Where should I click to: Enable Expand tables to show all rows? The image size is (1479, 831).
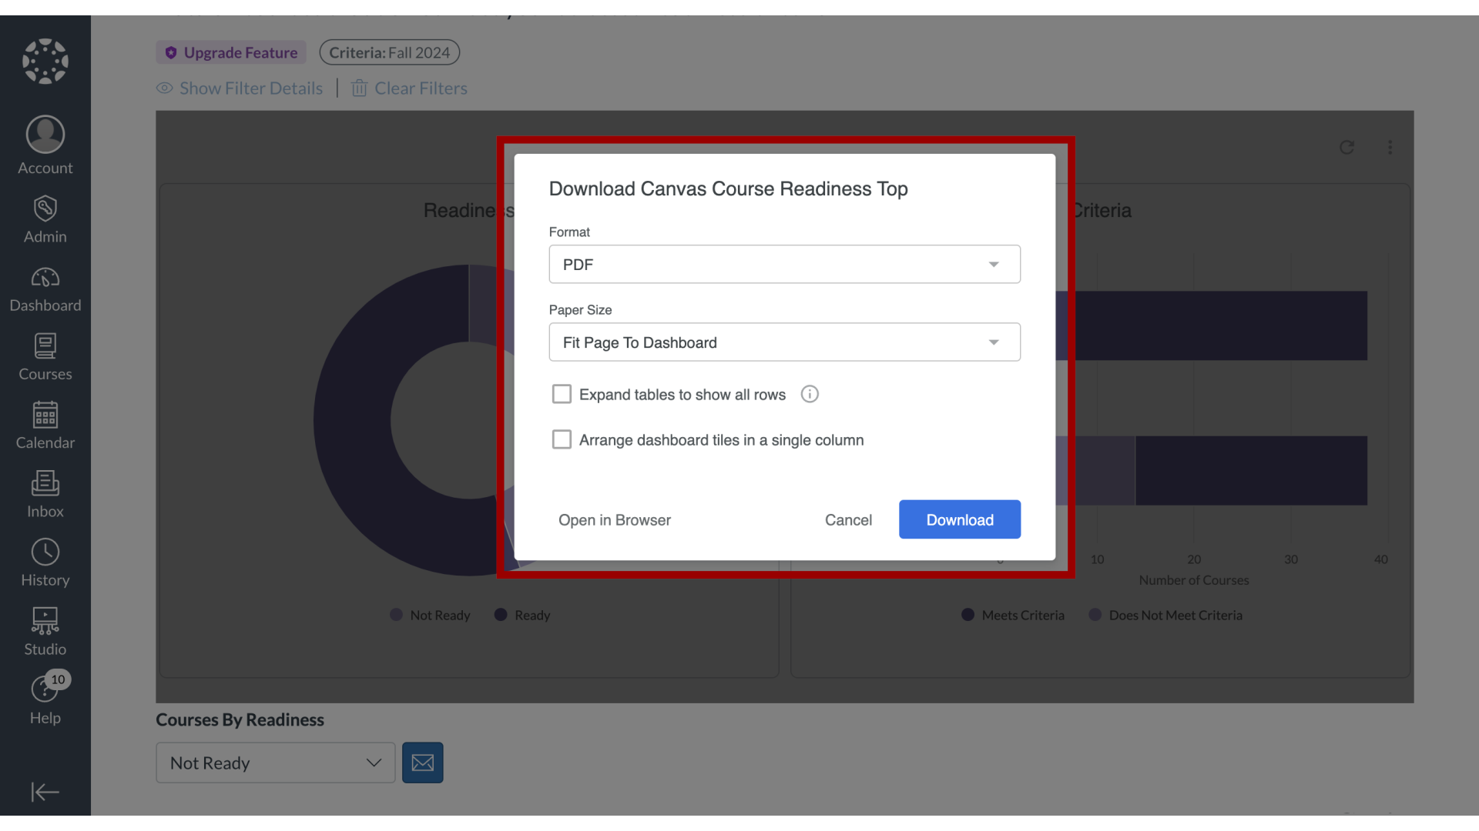tap(562, 394)
